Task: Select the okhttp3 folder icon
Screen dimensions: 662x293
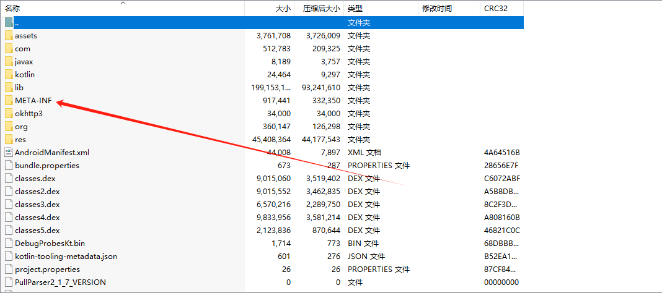Action: pyautogui.click(x=9, y=114)
